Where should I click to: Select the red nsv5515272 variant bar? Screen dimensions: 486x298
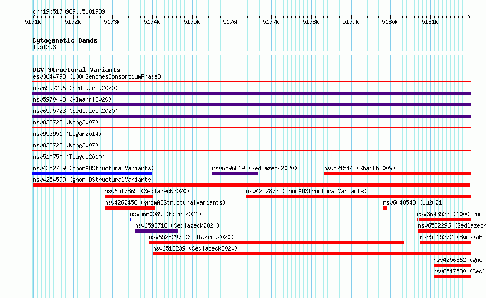coord(446,242)
